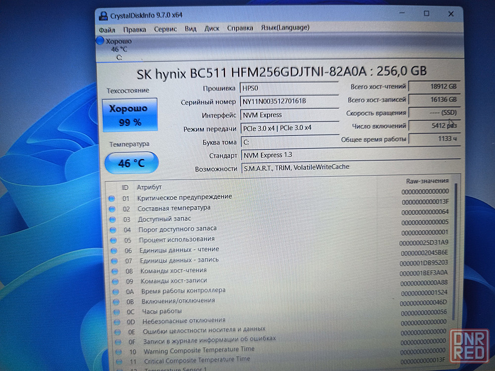Click the Буква тома field C:
The image size is (495, 371).
click(290, 141)
